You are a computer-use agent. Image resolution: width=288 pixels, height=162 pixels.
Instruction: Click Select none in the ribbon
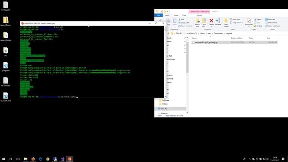point(271,22)
